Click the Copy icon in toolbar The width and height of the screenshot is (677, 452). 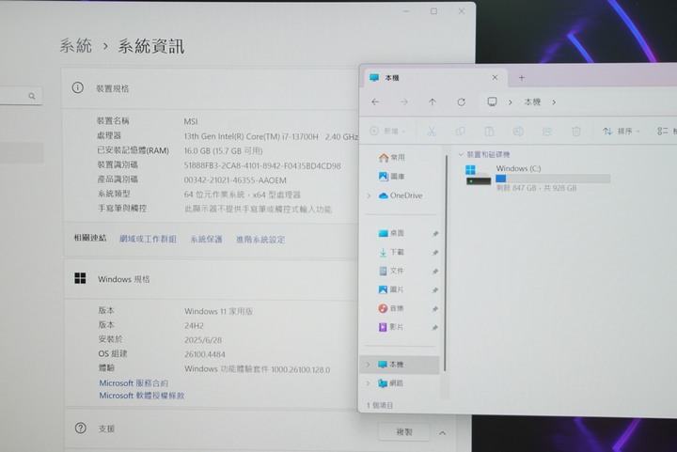coord(460,132)
